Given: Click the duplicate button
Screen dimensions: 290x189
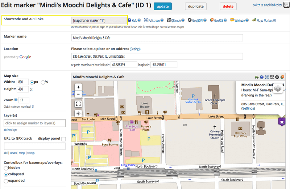Looking at the screenshot, I should pos(196,6).
